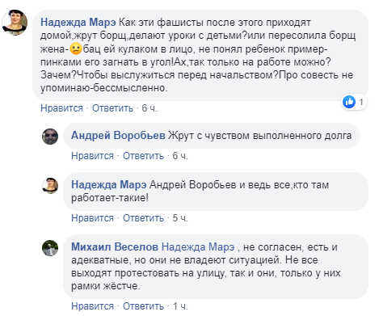Reply to Андрей Воробьев's comment

143,156
